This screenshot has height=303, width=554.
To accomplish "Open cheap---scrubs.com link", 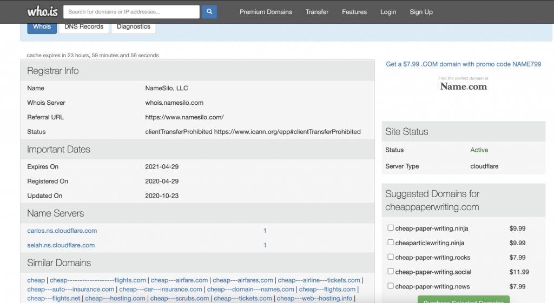I will (180, 299).
